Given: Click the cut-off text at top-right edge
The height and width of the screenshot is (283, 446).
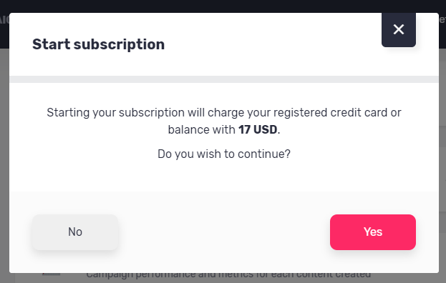Looking at the screenshot, I should (442, 19).
